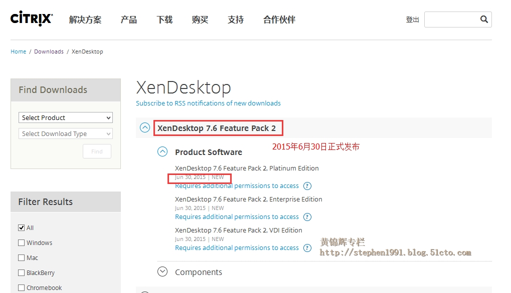Viewport: 511px width, 293px height.
Task: Click XenDesktop 7.6 Feature Pack 2, Platinum Edition title
Action: (247, 168)
